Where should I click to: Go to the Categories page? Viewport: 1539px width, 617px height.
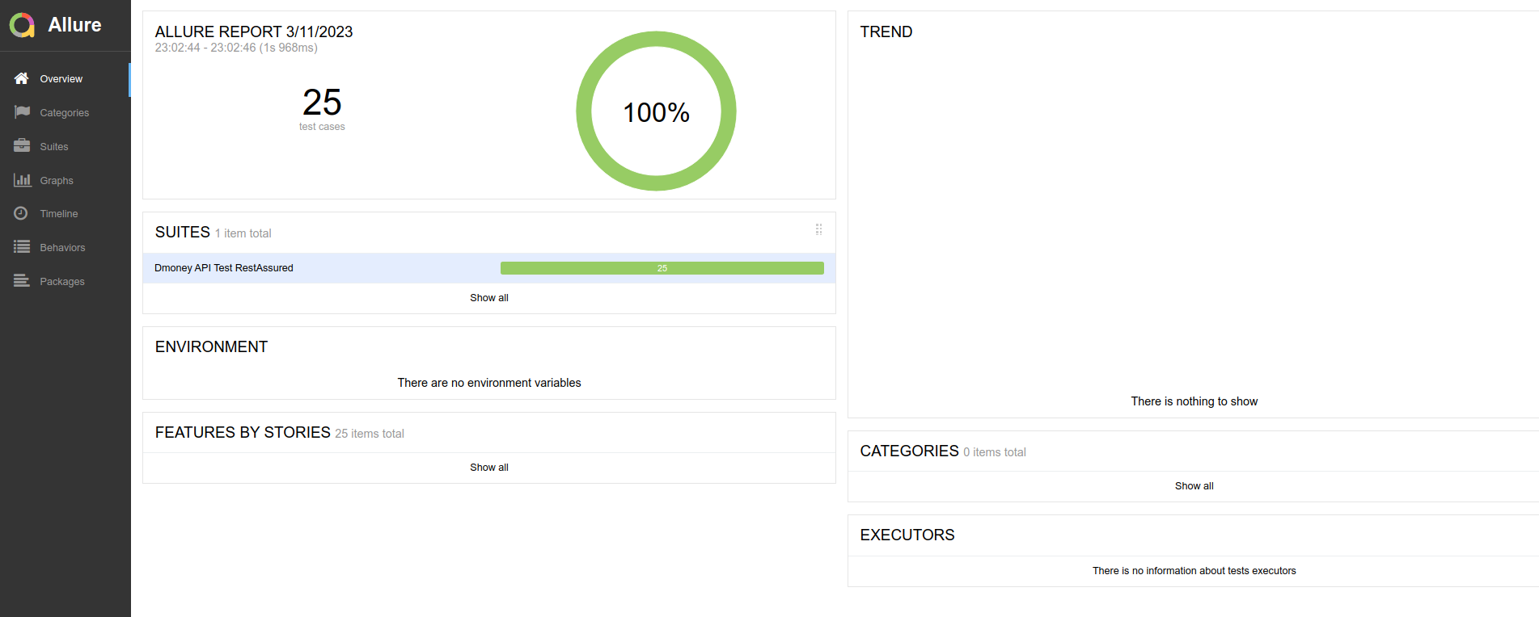click(65, 113)
